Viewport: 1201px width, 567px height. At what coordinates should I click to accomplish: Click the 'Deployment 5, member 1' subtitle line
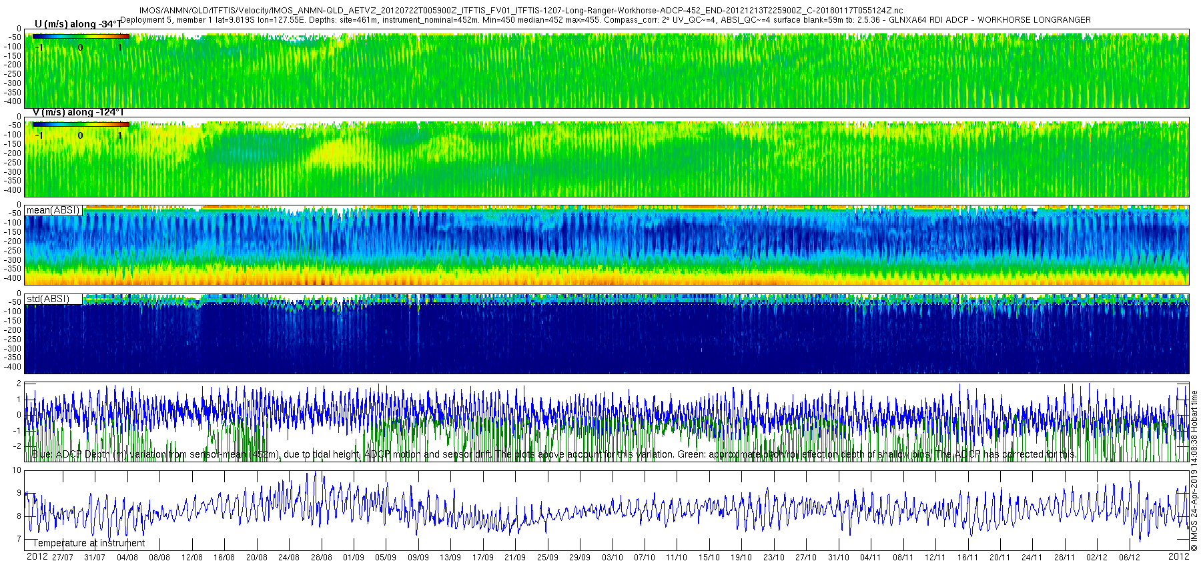tap(606, 20)
